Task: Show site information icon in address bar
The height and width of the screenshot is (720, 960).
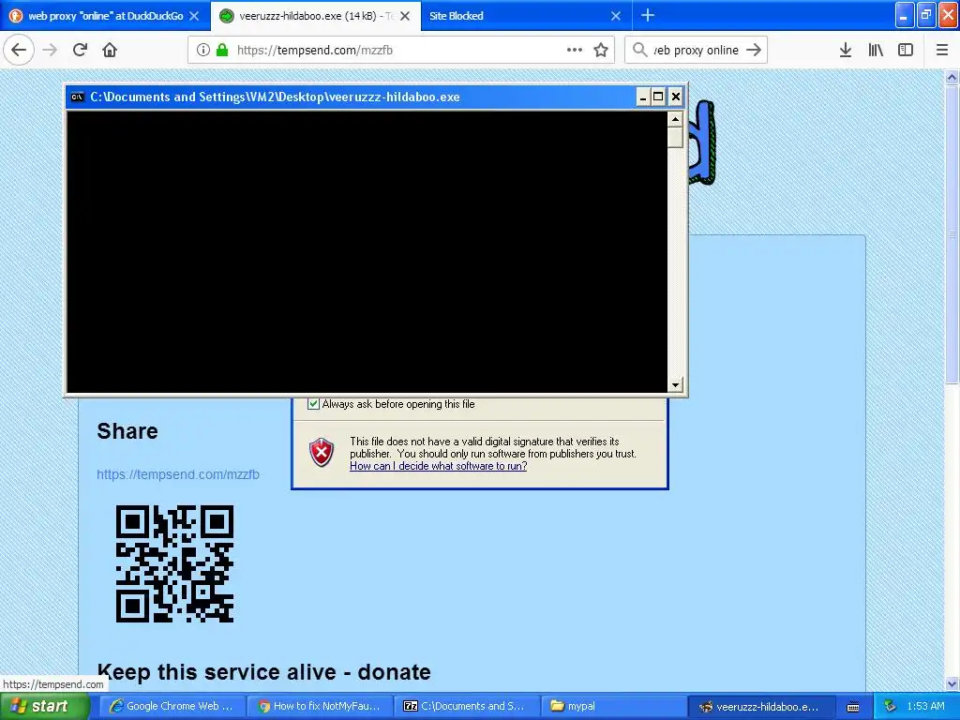Action: (x=202, y=50)
